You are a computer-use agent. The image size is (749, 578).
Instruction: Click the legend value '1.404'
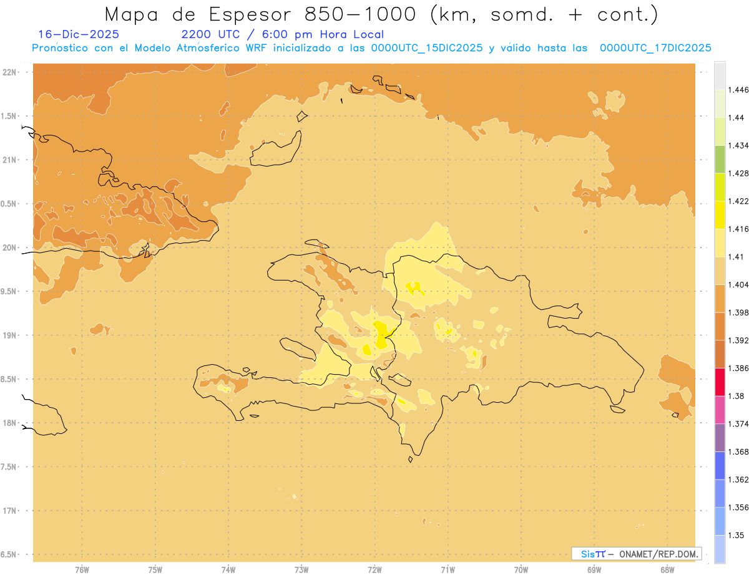coord(739,284)
